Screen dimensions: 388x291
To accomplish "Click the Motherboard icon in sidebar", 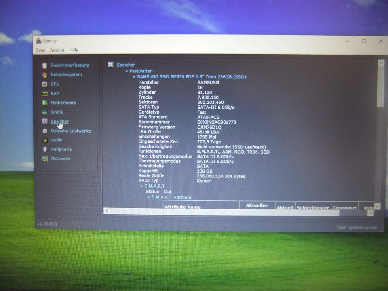I will click(x=44, y=103).
